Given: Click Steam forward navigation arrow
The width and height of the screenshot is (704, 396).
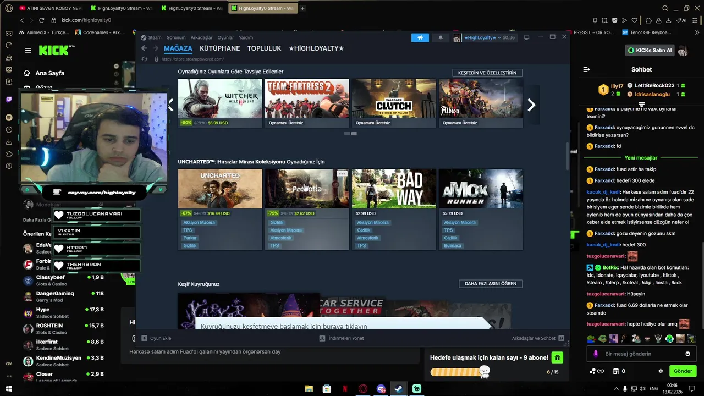Looking at the screenshot, I should click(156, 48).
